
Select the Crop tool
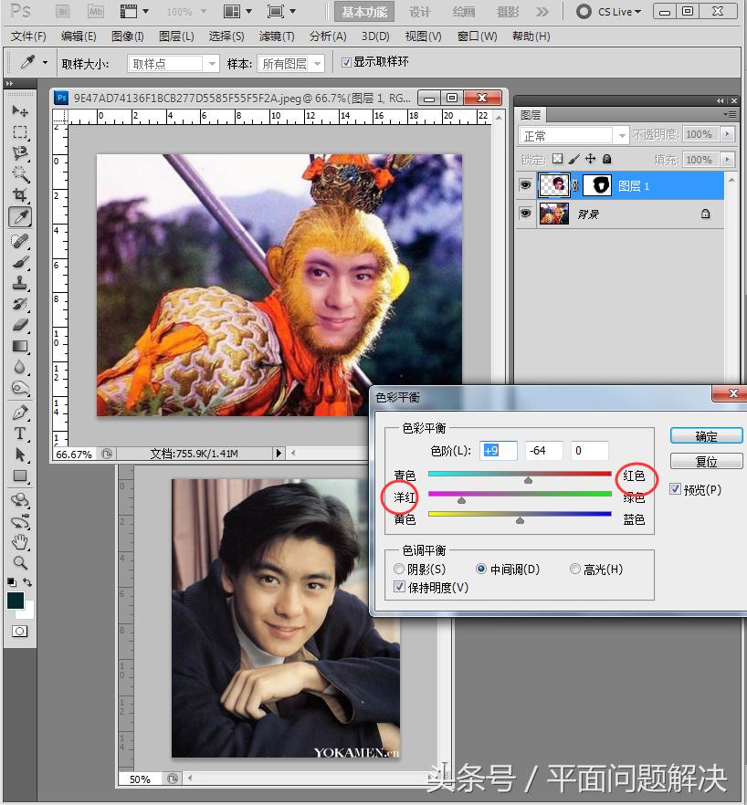(20, 195)
